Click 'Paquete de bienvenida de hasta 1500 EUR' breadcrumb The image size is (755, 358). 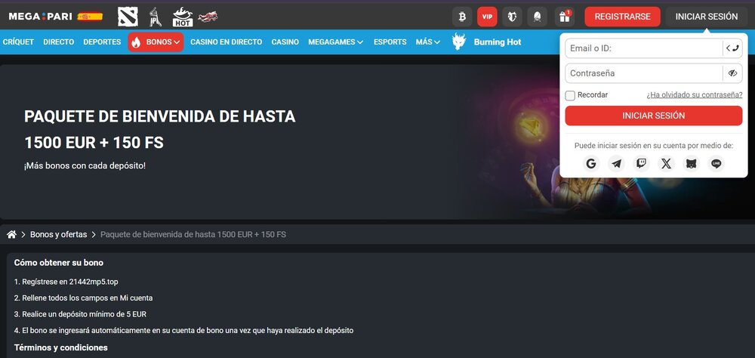(193, 235)
